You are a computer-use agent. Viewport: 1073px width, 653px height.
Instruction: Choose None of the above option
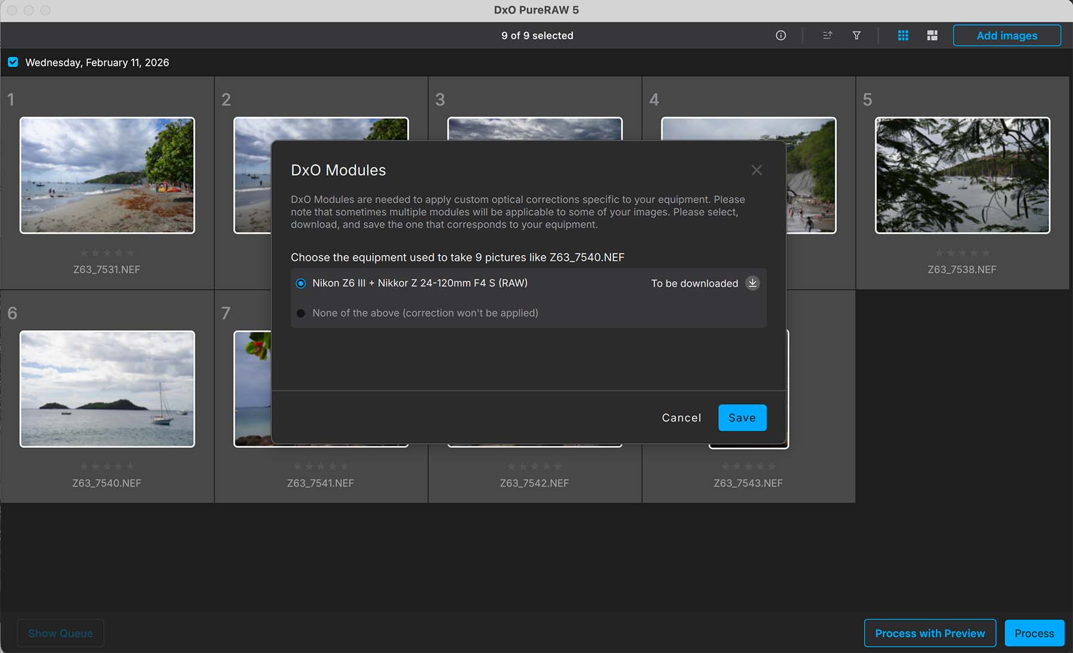click(301, 313)
